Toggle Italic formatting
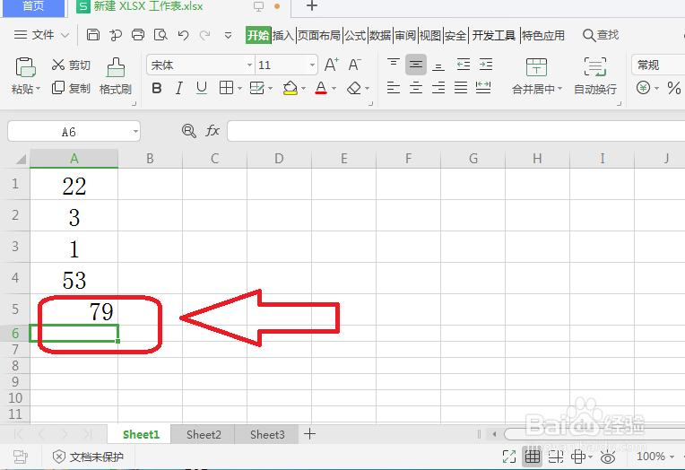This screenshot has width=685, height=470. click(178, 88)
